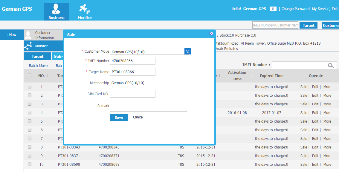Cancel the Sale dialog
Screen dimensions: 339x172
[138, 117]
